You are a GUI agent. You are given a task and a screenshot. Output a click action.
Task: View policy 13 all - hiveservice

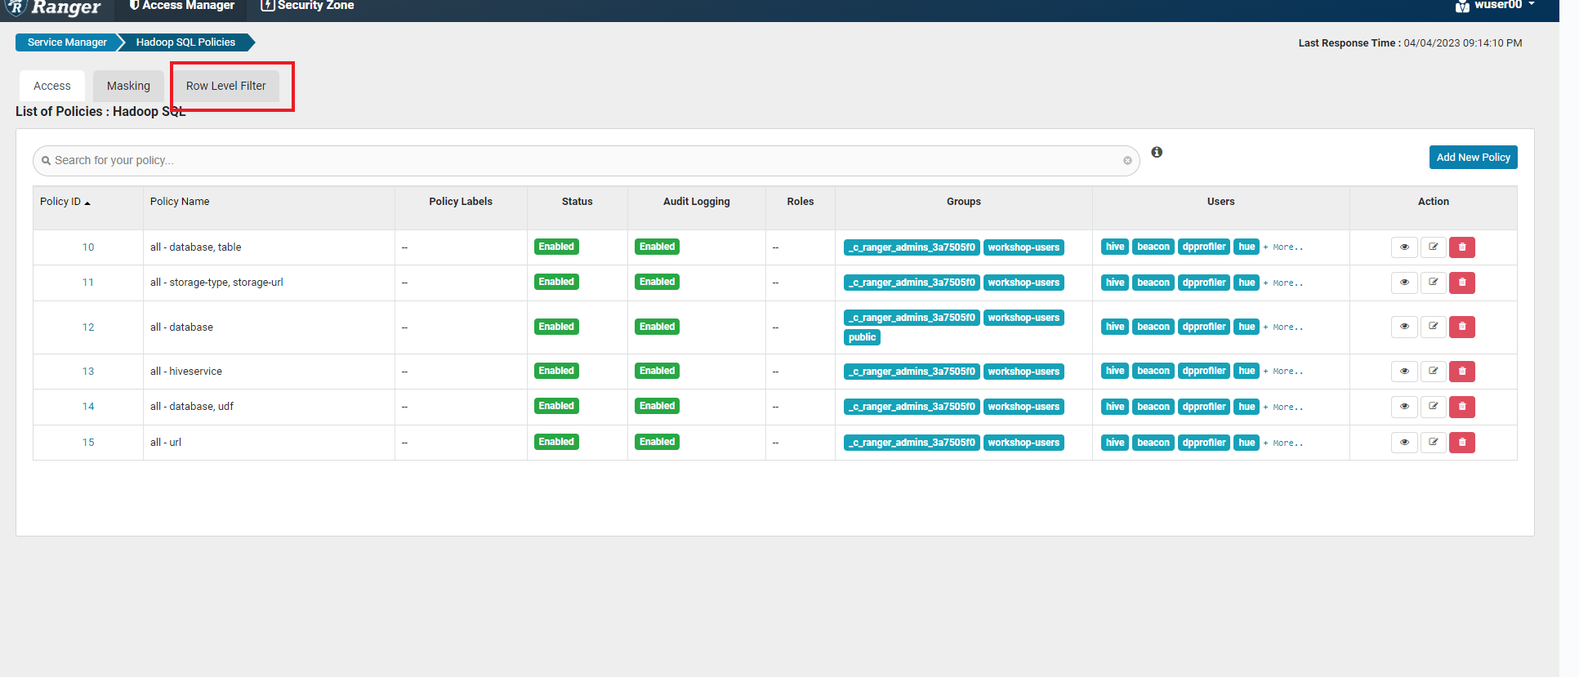tap(1404, 372)
